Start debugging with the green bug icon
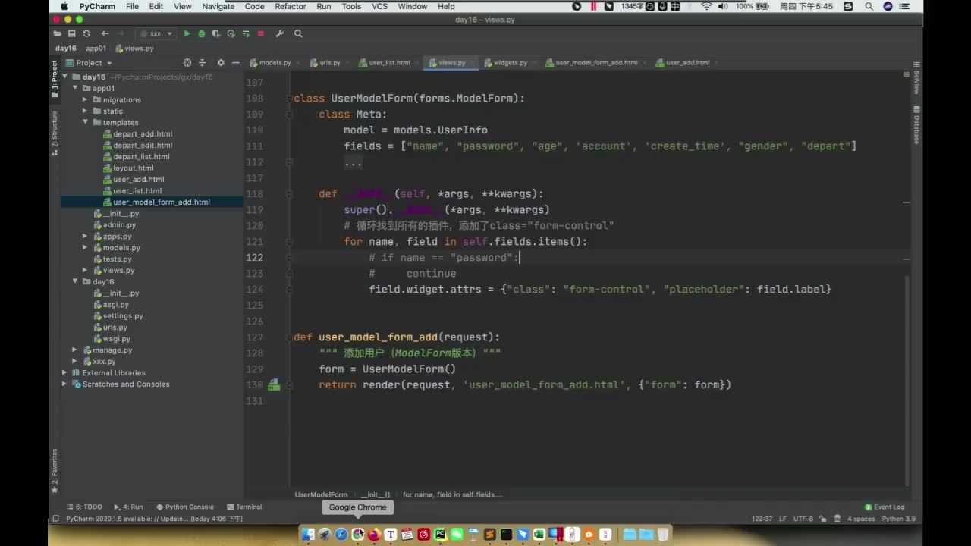971x546 pixels. [x=201, y=33]
